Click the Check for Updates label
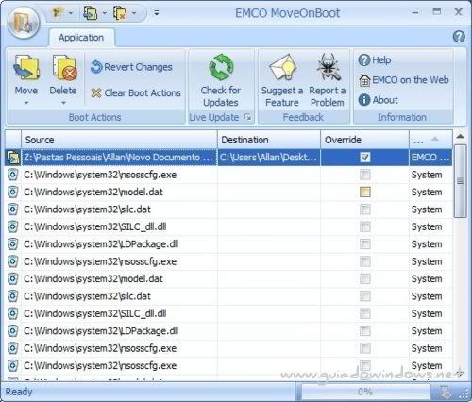 pyautogui.click(x=221, y=96)
